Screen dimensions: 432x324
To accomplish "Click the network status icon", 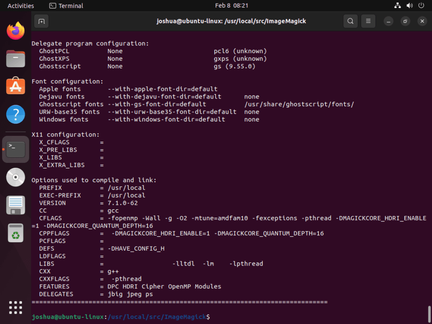I will [x=397, y=5].
